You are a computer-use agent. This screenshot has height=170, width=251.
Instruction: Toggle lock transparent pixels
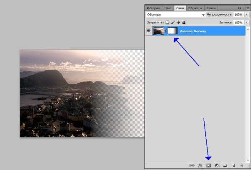(x=168, y=22)
